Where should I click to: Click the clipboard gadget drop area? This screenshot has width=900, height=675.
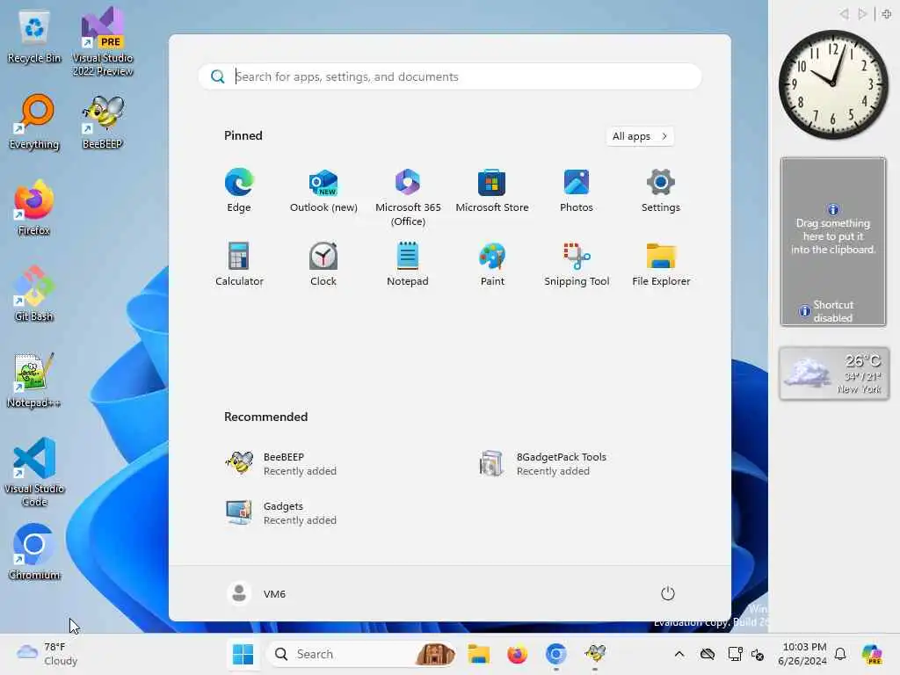pyautogui.click(x=833, y=241)
